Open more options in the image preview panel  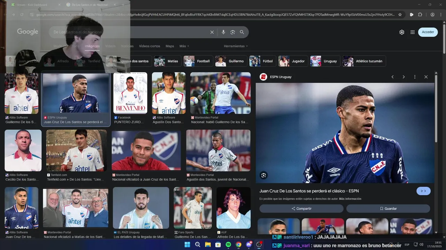(415, 77)
